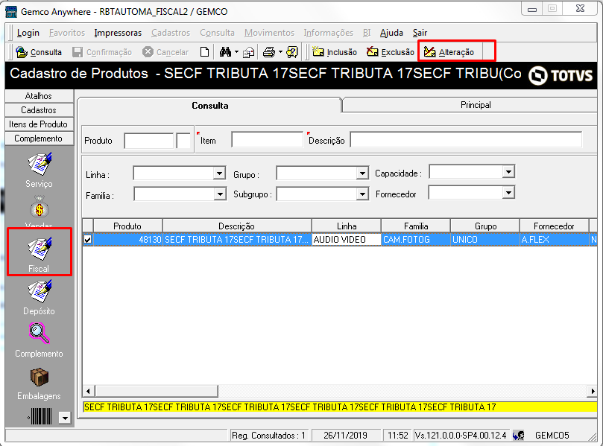The width and height of the screenshot is (603, 446).
Task: Click the A.FLEX cell
Action: (x=554, y=240)
